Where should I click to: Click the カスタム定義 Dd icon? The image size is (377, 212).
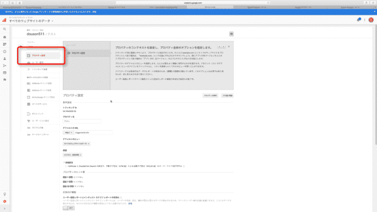coord(29,128)
